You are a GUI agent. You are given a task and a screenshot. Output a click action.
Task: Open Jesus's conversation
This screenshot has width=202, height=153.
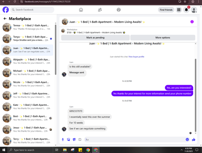pyautogui.click(x=27, y=130)
